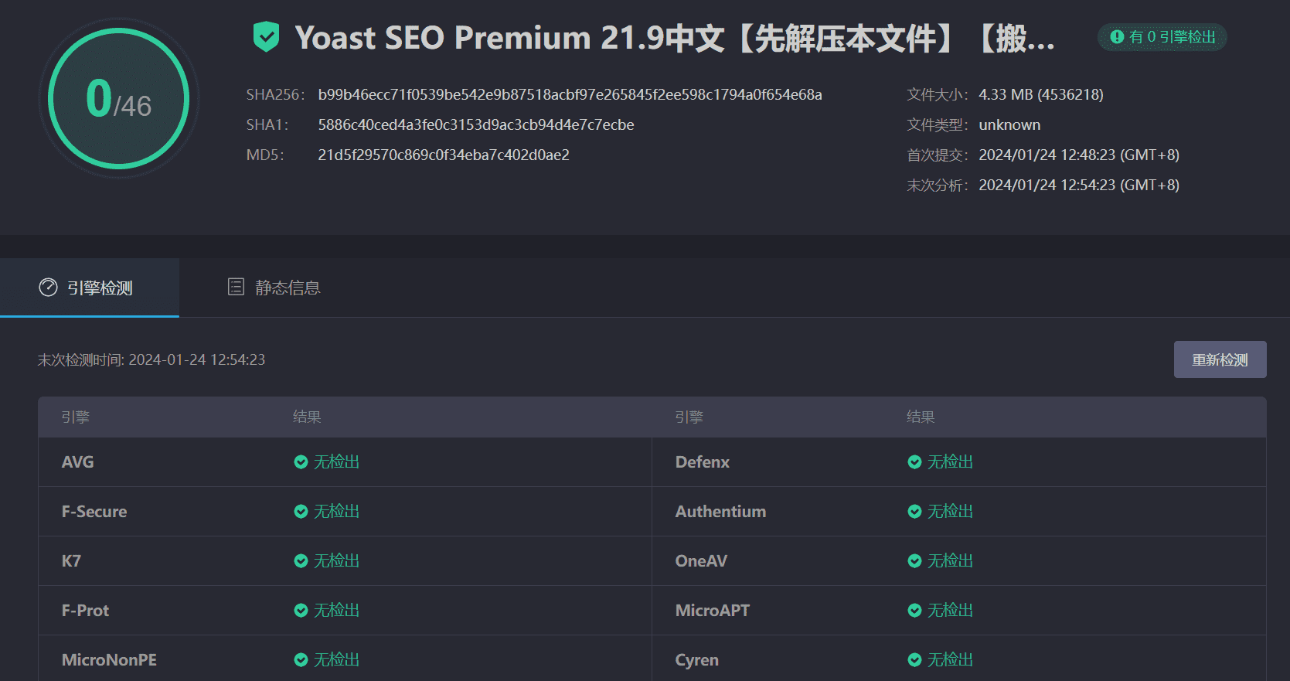Click the green check icon in F-Prot row
Screen dimensions: 1290x681
click(301, 611)
